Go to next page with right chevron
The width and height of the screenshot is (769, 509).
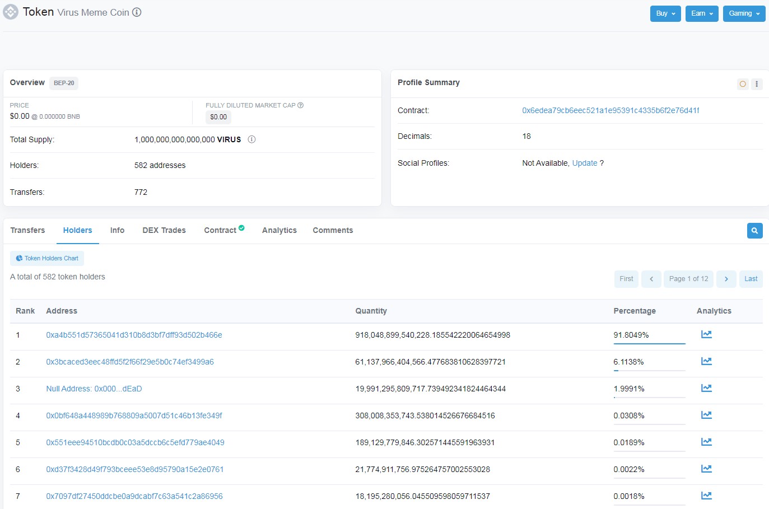[x=726, y=279]
